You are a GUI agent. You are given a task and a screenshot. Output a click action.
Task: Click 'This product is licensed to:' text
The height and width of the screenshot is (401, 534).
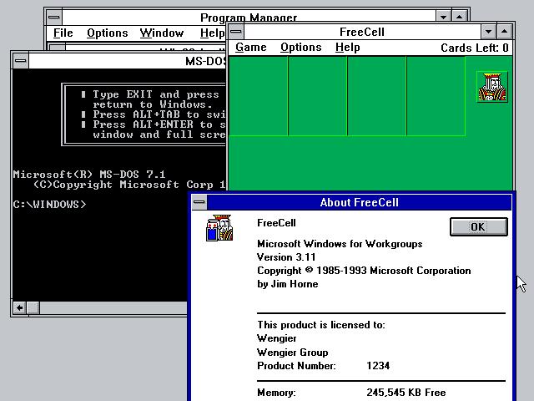click(x=320, y=325)
